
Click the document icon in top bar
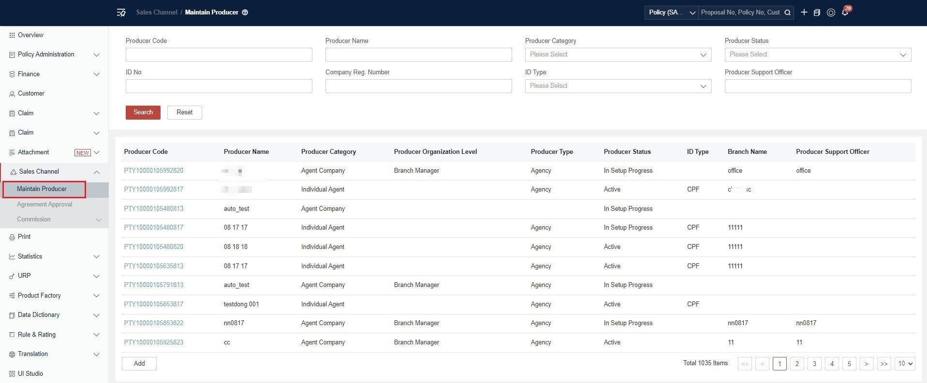(817, 13)
